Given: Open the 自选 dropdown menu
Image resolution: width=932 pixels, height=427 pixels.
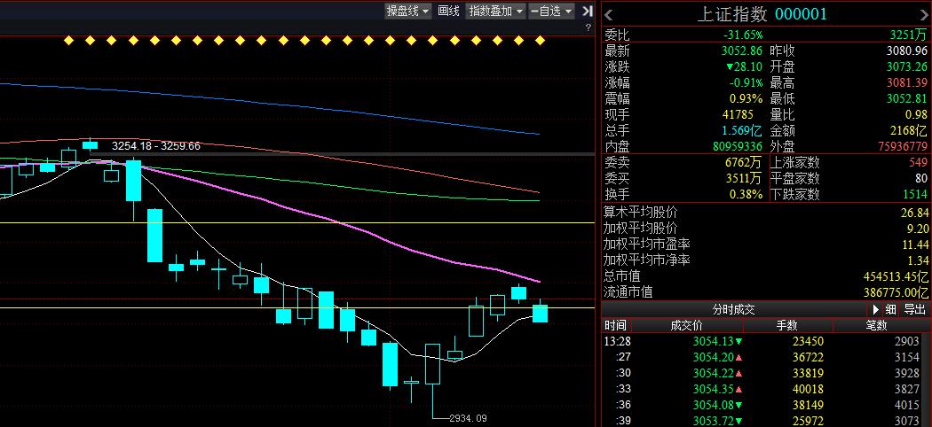Looking at the screenshot, I should (x=551, y=11).
